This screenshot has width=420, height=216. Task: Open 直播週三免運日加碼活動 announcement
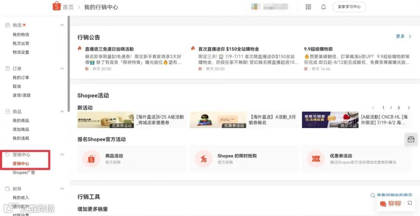tap(109, 49)
